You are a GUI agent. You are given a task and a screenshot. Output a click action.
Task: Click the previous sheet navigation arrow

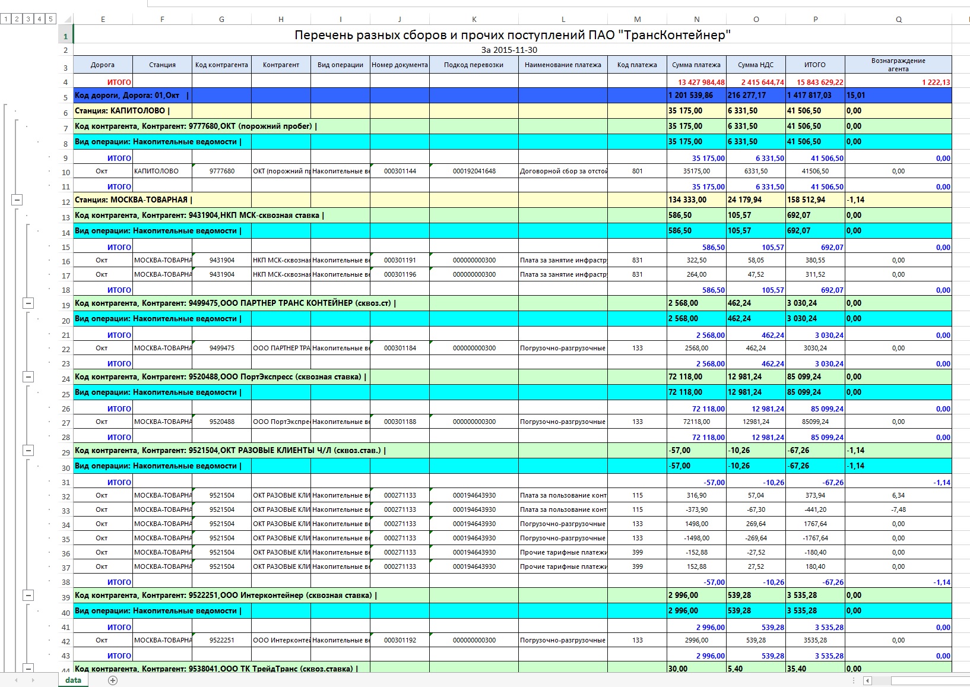[17, 680]
